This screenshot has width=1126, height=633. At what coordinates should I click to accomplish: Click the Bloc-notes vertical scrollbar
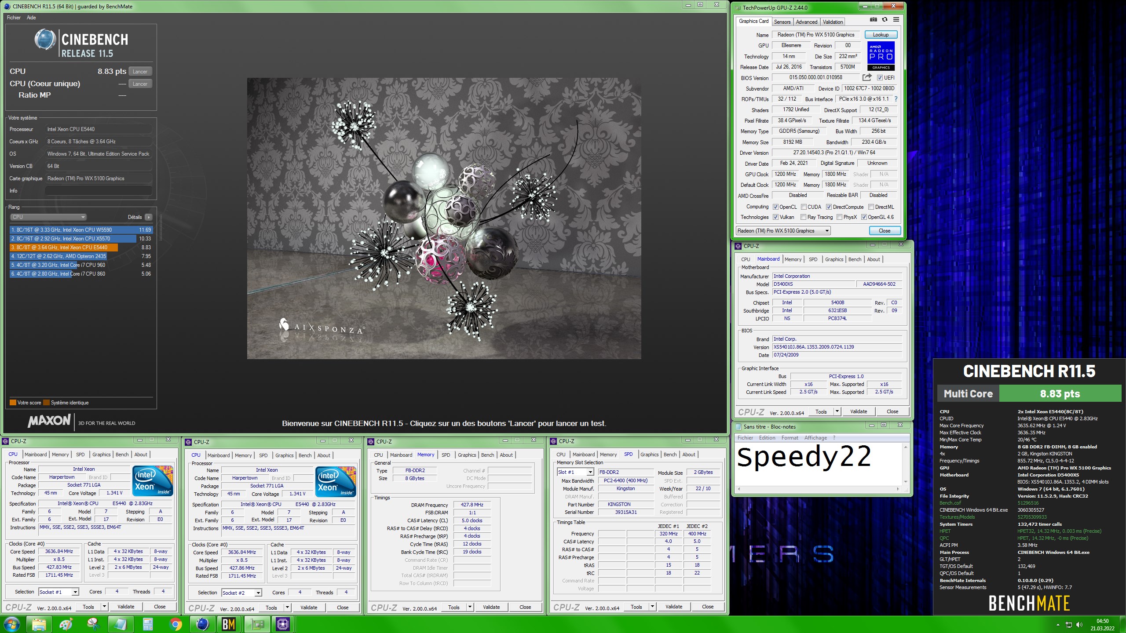[905, 464]
